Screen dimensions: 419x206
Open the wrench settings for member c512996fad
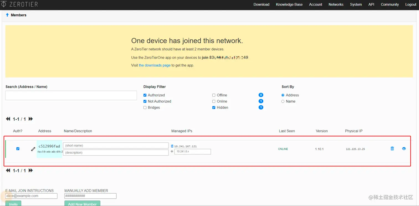coord(33,149)
